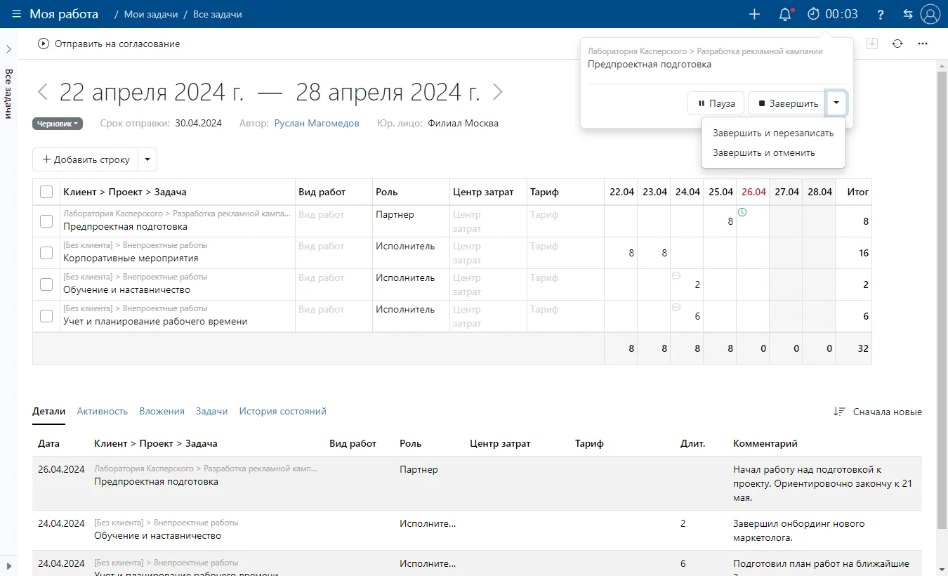The height and width of the screenshot is (576, 948).
Task: Open the timer stopwatch showing 00:03
Action: coord(833,14)
